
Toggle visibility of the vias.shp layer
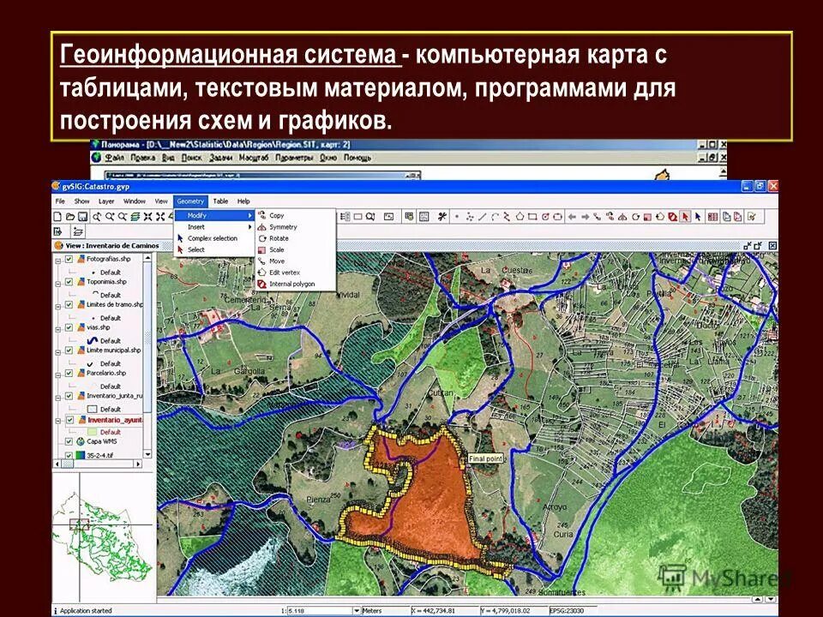pos(68,327)
